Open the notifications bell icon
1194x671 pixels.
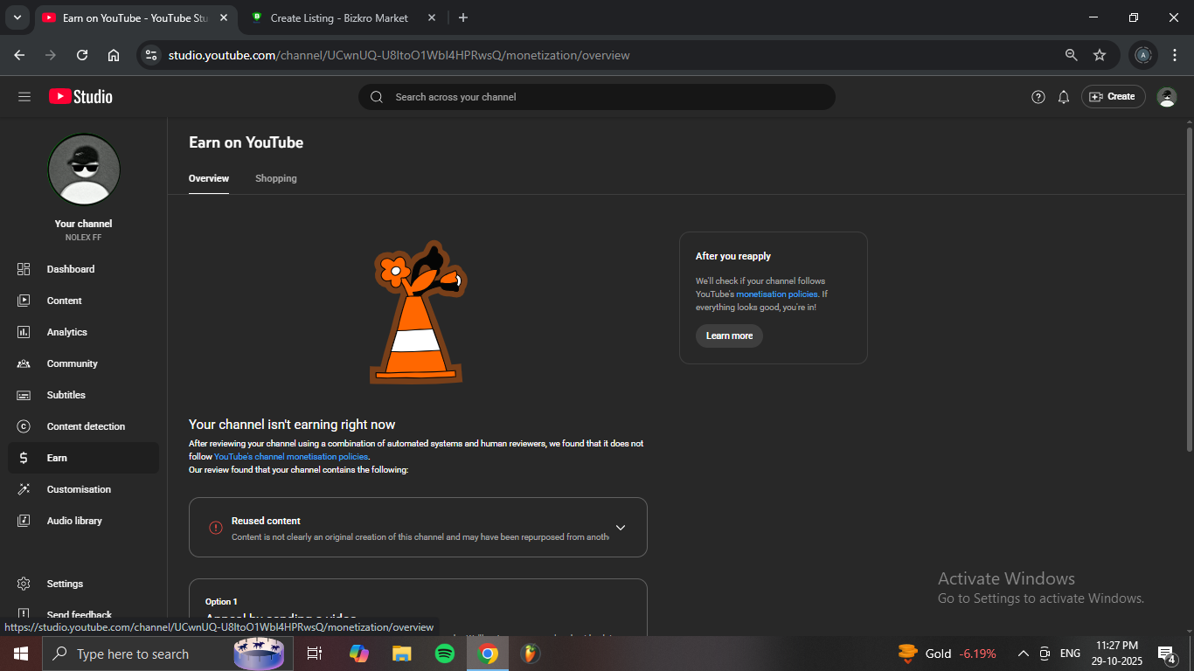point(1064,97)
